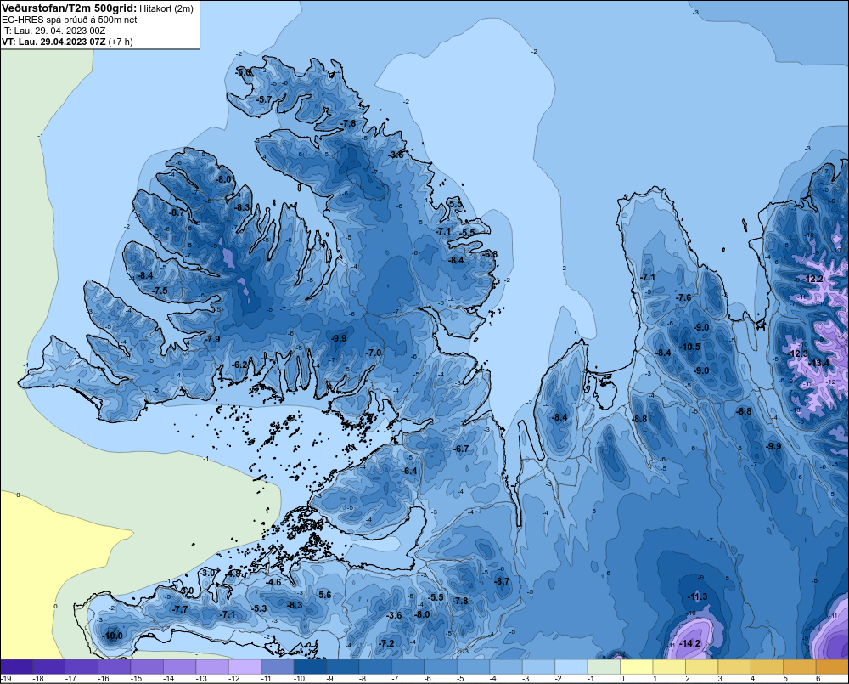Click the -5.7 temperature value

[264, 99]
